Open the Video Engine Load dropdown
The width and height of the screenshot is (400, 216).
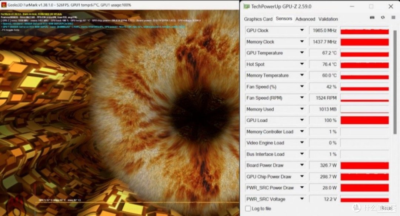302,143
